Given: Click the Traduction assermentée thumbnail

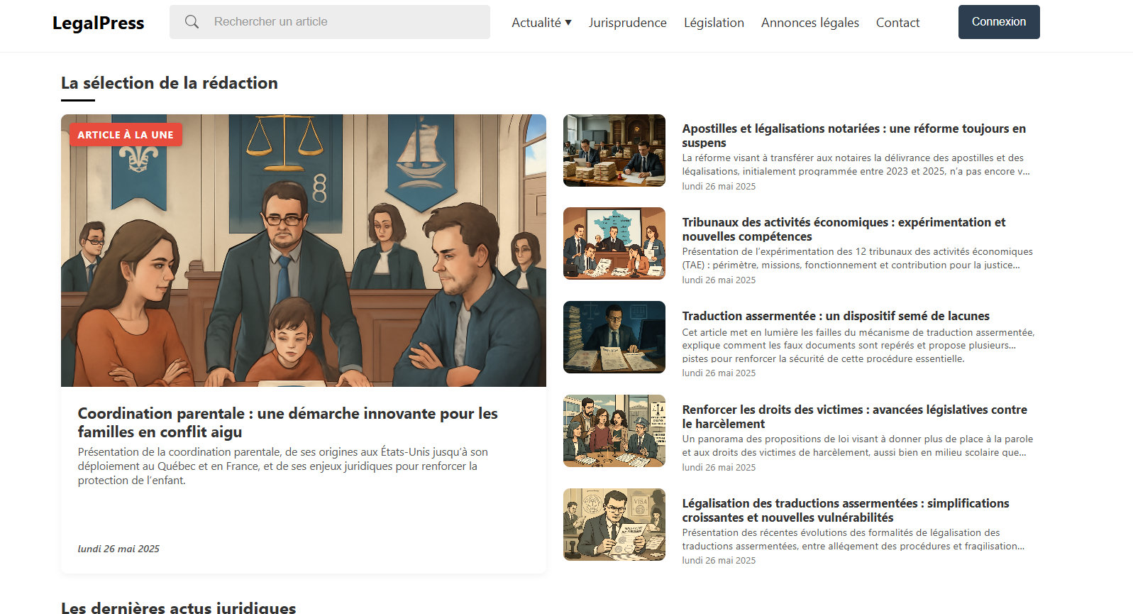Looking at the screenshot, I should coord(614,337).
